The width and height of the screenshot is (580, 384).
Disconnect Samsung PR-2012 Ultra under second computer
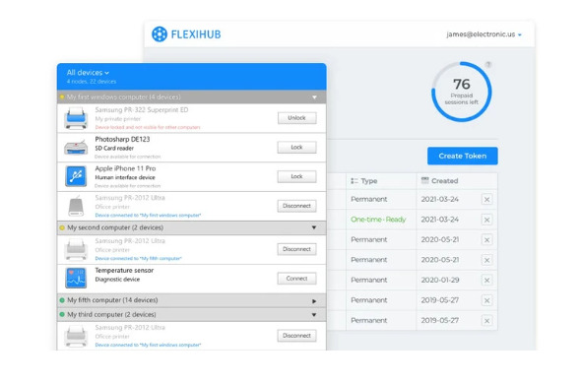click(x=297, y=249)
